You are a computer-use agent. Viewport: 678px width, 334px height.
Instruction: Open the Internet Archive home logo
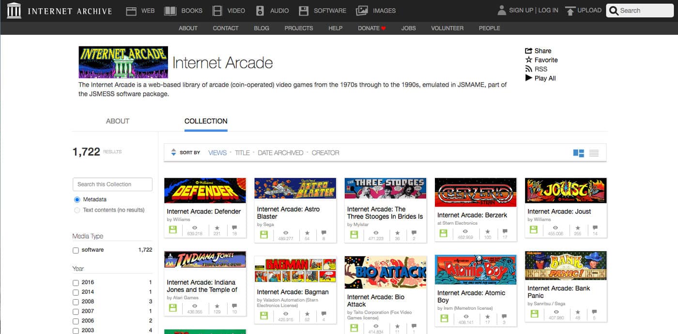tap(14, 10)
